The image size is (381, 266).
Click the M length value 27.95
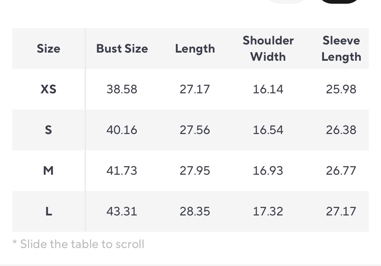point(195,171)
